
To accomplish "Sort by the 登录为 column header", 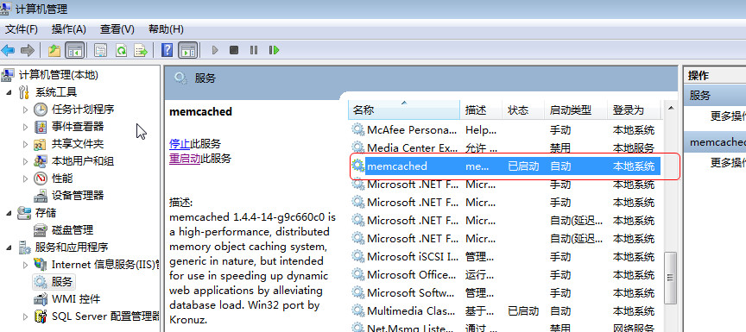I will (x=634, y=110).
